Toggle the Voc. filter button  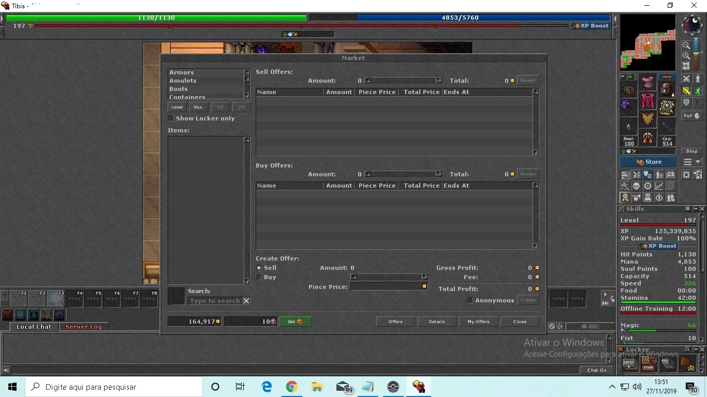199,107
